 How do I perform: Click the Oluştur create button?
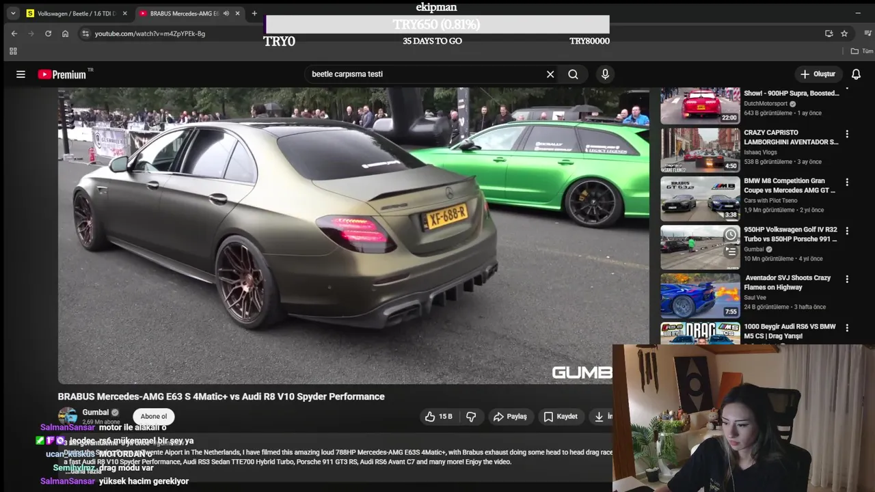click(818, 74)
